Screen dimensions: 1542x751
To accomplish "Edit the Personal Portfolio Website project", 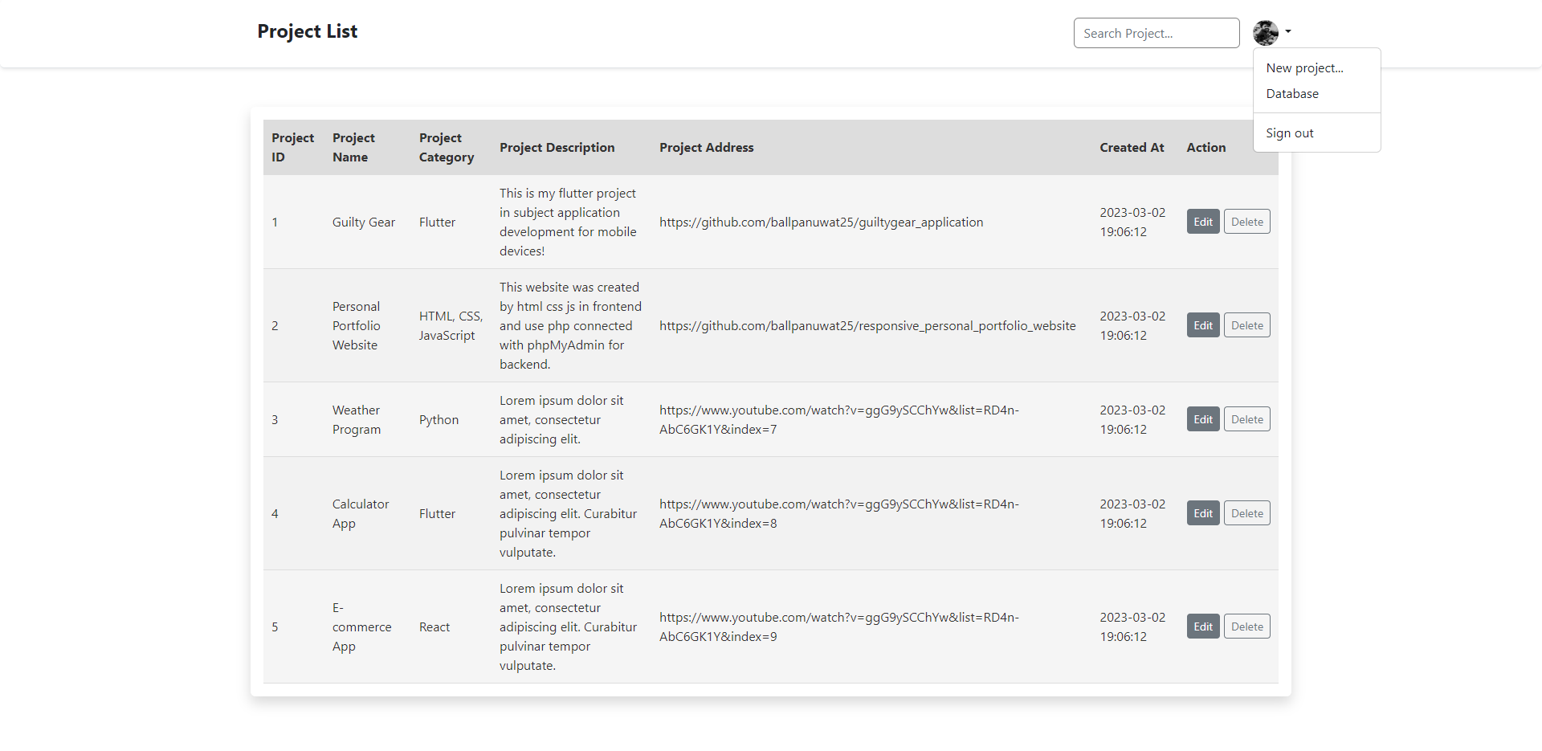I will (1202, 324).
